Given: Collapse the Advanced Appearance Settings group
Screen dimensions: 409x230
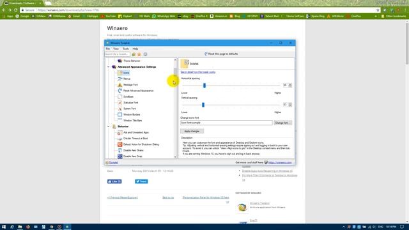Looking at the screenshot, I should pyautogui.click(x=109, y=67).
